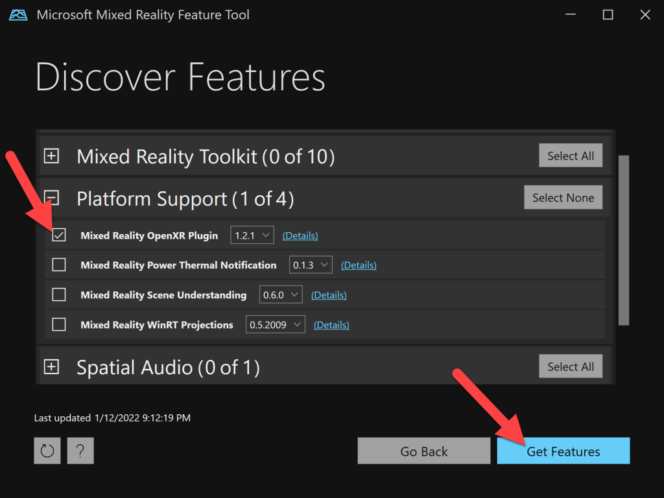Click Spatial Audio (0 of 1) title

[x=168, y=367]
